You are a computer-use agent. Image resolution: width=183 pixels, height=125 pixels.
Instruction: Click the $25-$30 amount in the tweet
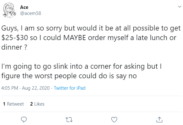[15, 38]
